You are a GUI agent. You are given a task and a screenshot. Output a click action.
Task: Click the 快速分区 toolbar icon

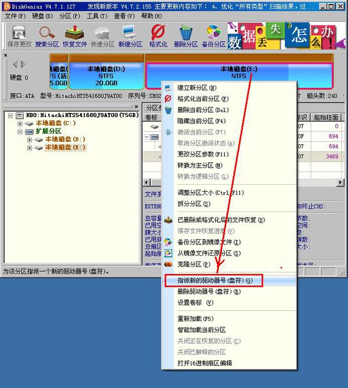pyautogui.click(x=102, y=36)
